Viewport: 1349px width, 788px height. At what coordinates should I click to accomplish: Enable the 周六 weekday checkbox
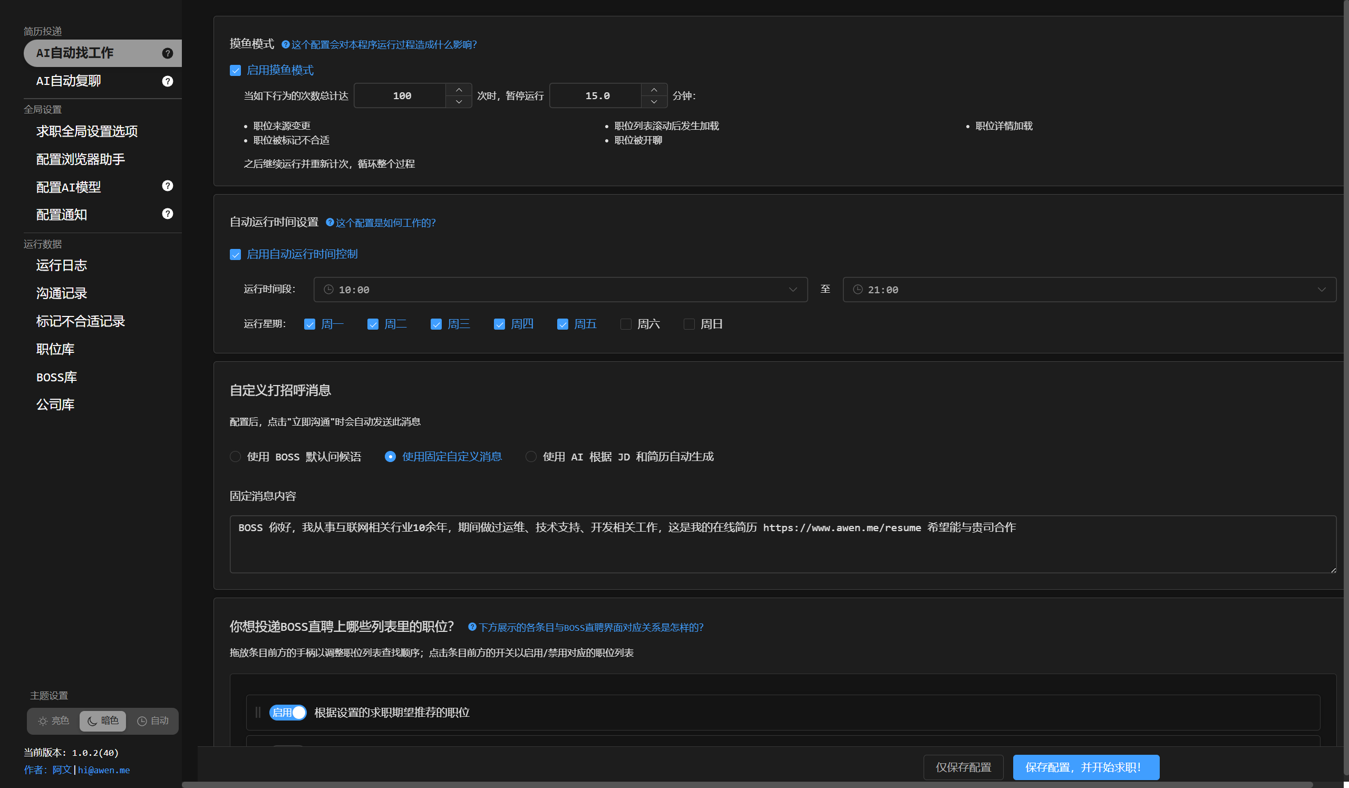pyautogui.click(x=625, y=323)
